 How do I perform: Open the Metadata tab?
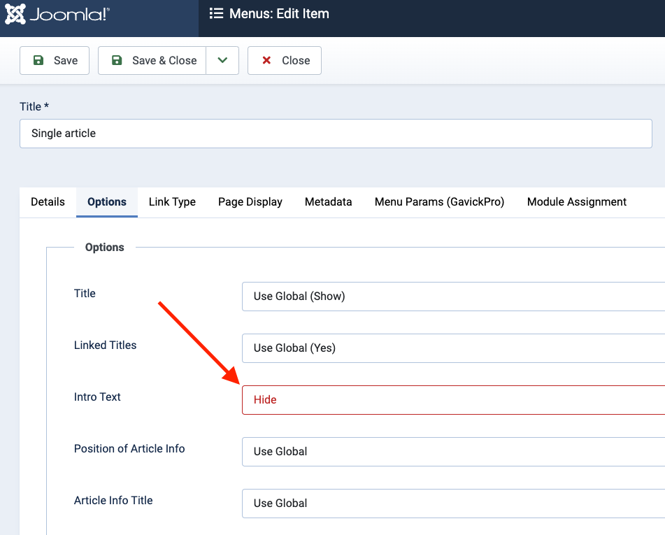point(328,202)
